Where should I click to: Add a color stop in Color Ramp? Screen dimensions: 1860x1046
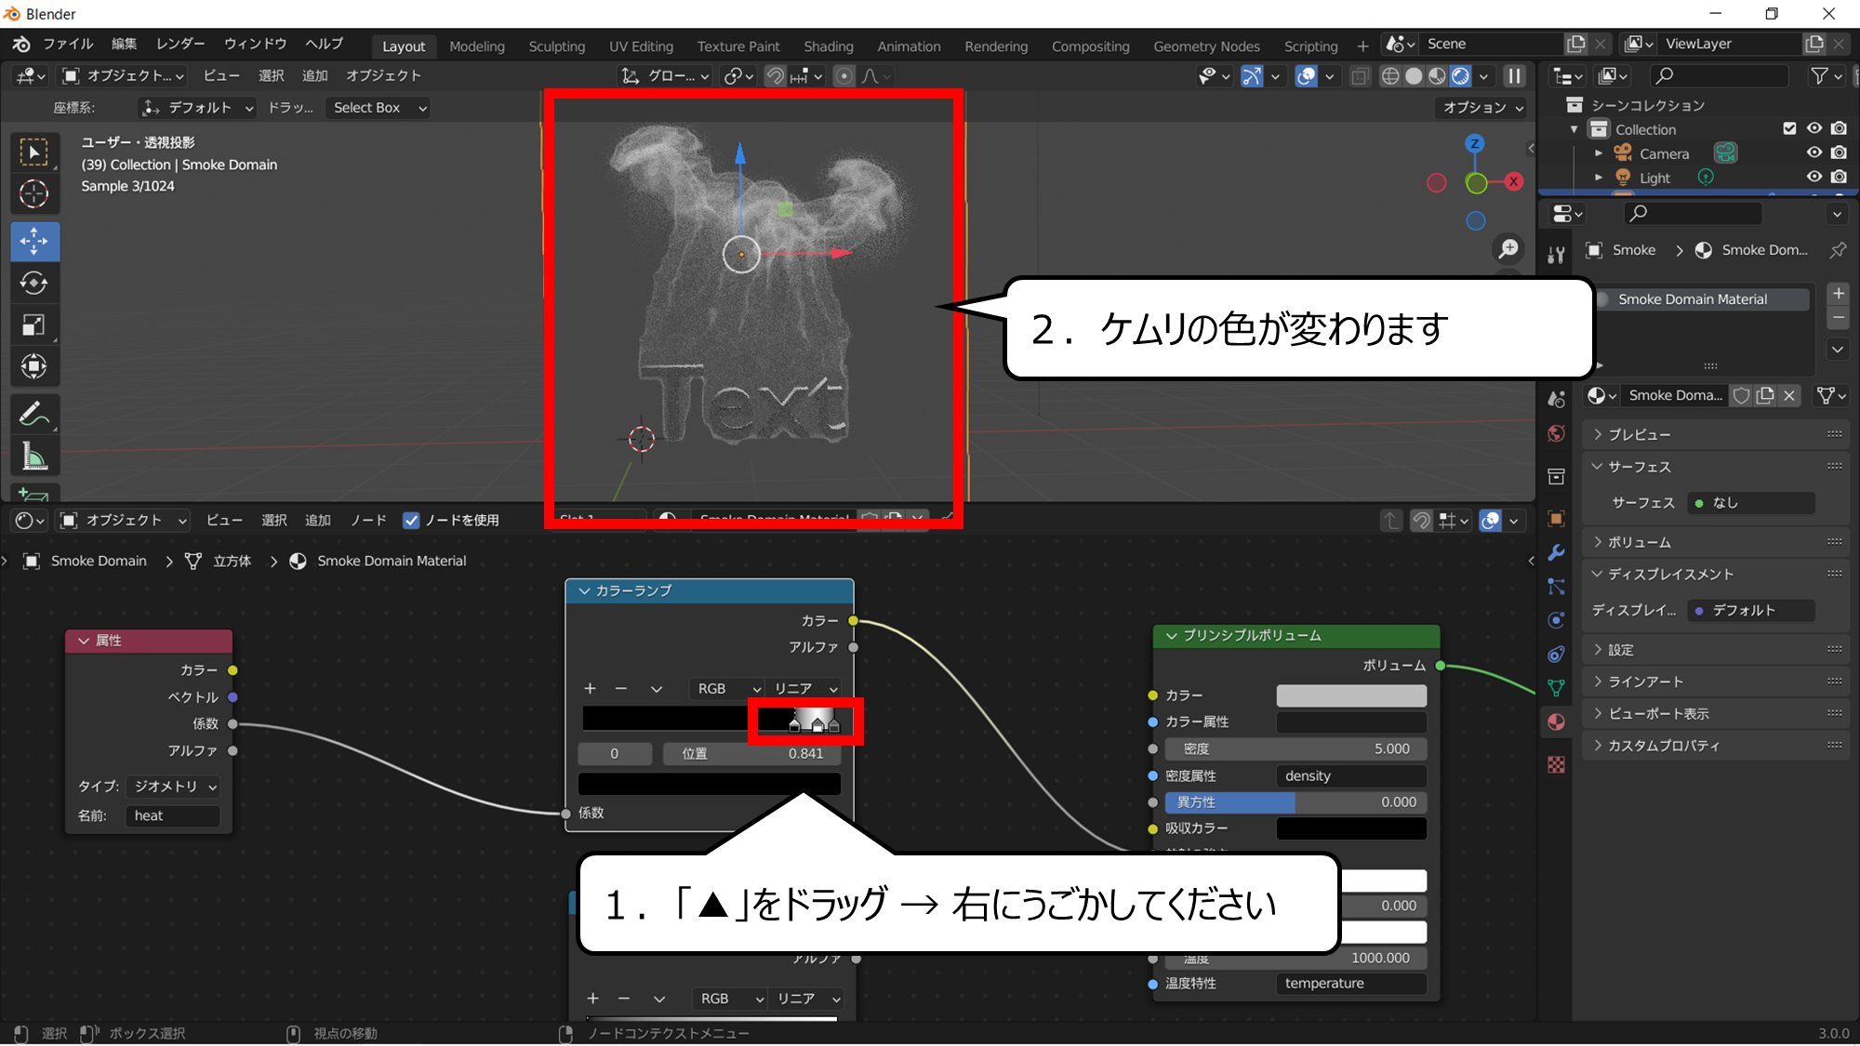pyautogui.click(x=590, y=689)
